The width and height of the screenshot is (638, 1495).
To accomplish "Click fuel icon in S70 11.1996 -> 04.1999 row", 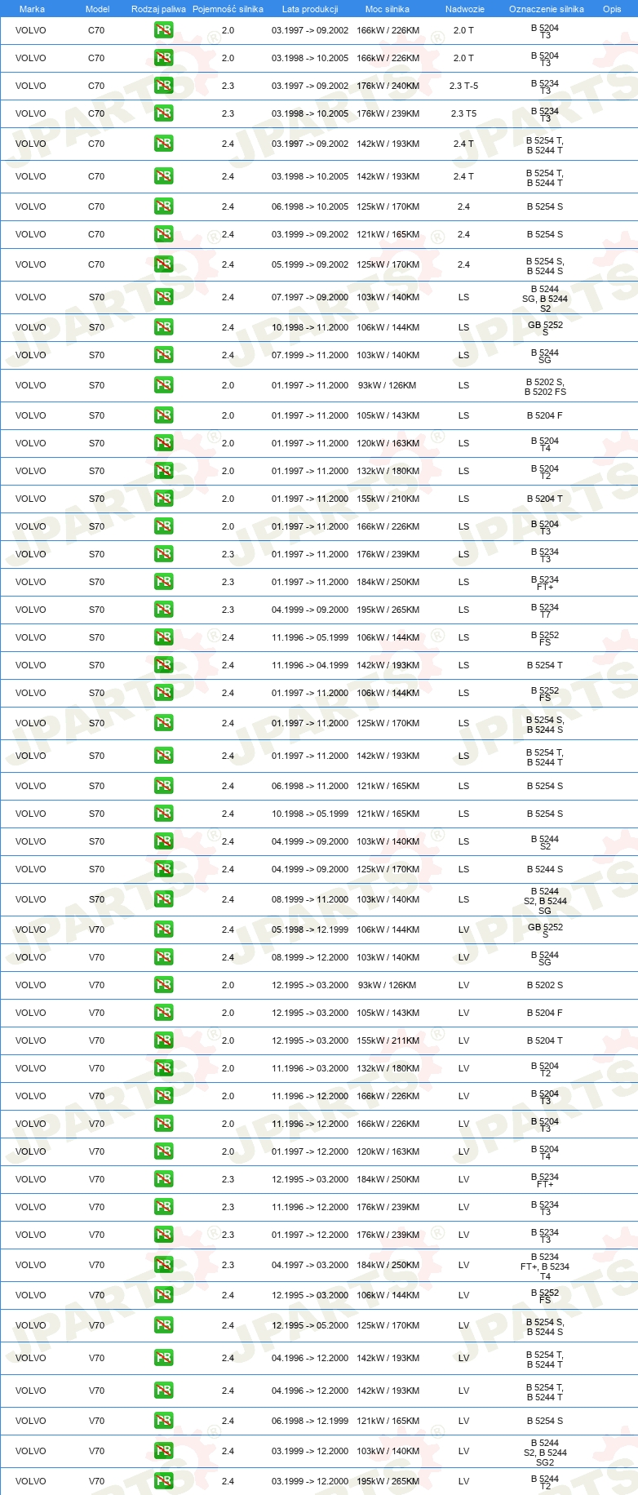I will pyautogui.click(x=164, y=665).
